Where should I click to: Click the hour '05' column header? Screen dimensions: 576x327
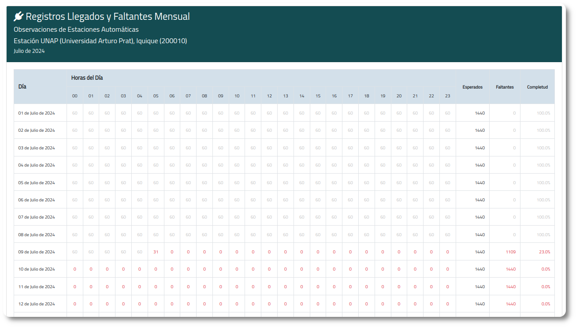click(x=156, y=96)
